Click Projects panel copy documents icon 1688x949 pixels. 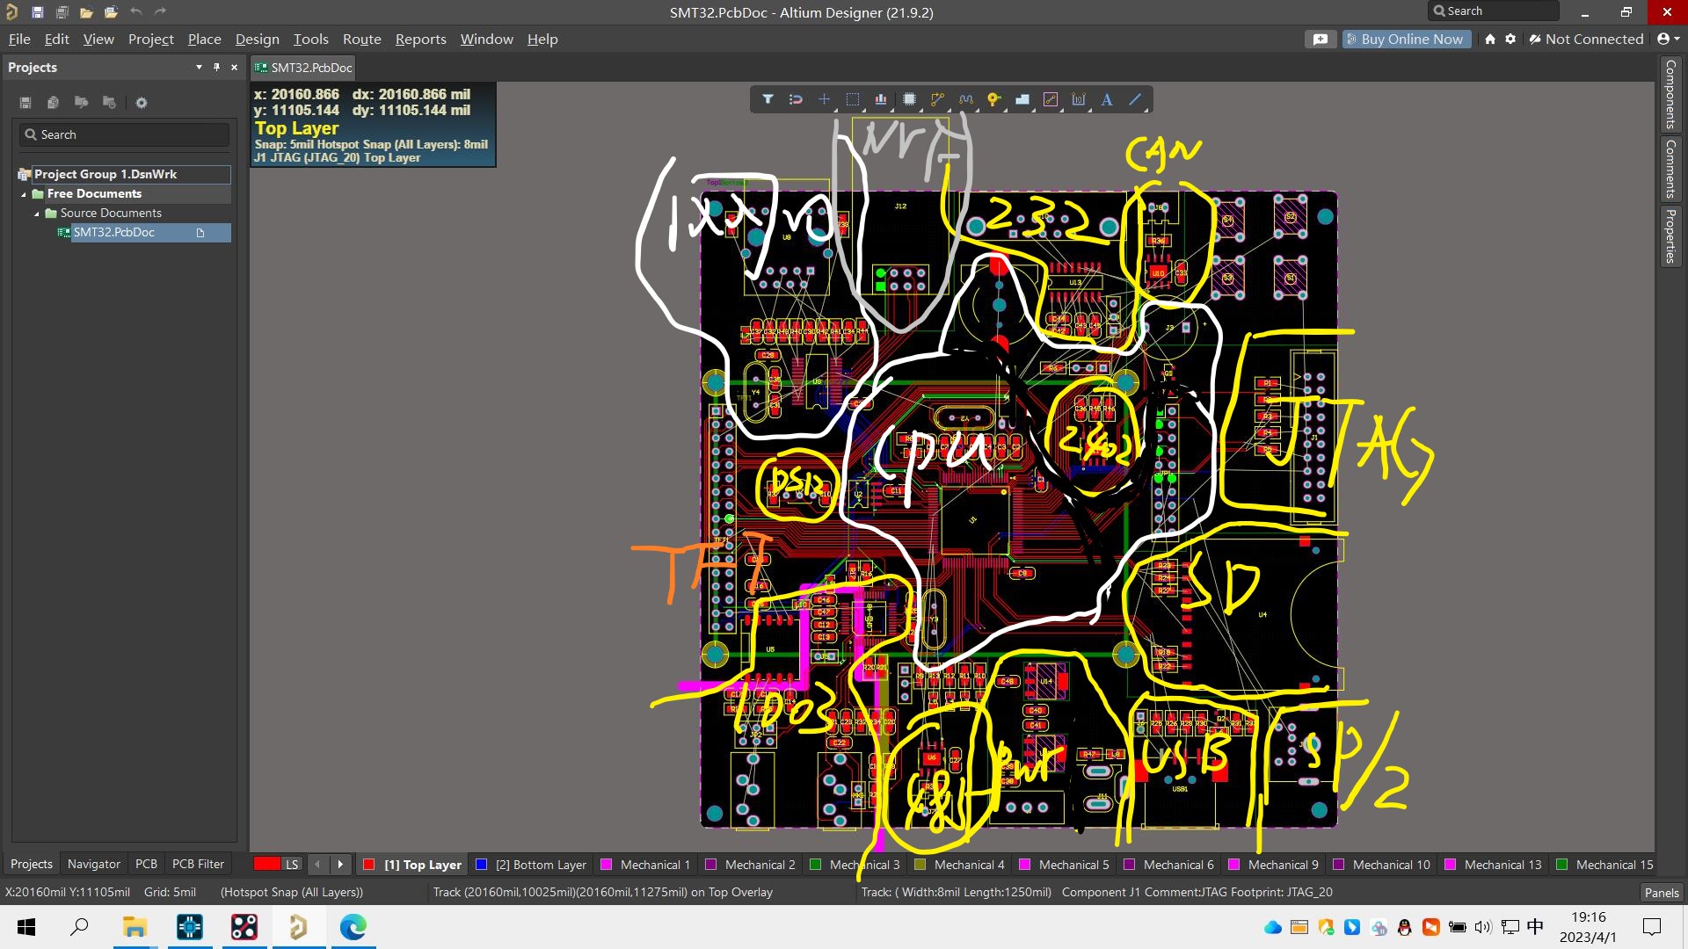coord(53,103)
